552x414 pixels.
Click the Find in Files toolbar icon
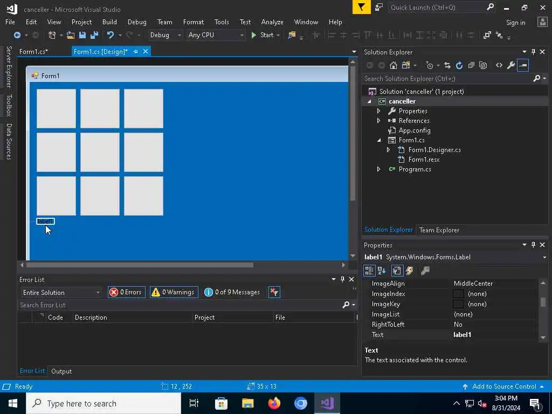(x=292, y=35)
